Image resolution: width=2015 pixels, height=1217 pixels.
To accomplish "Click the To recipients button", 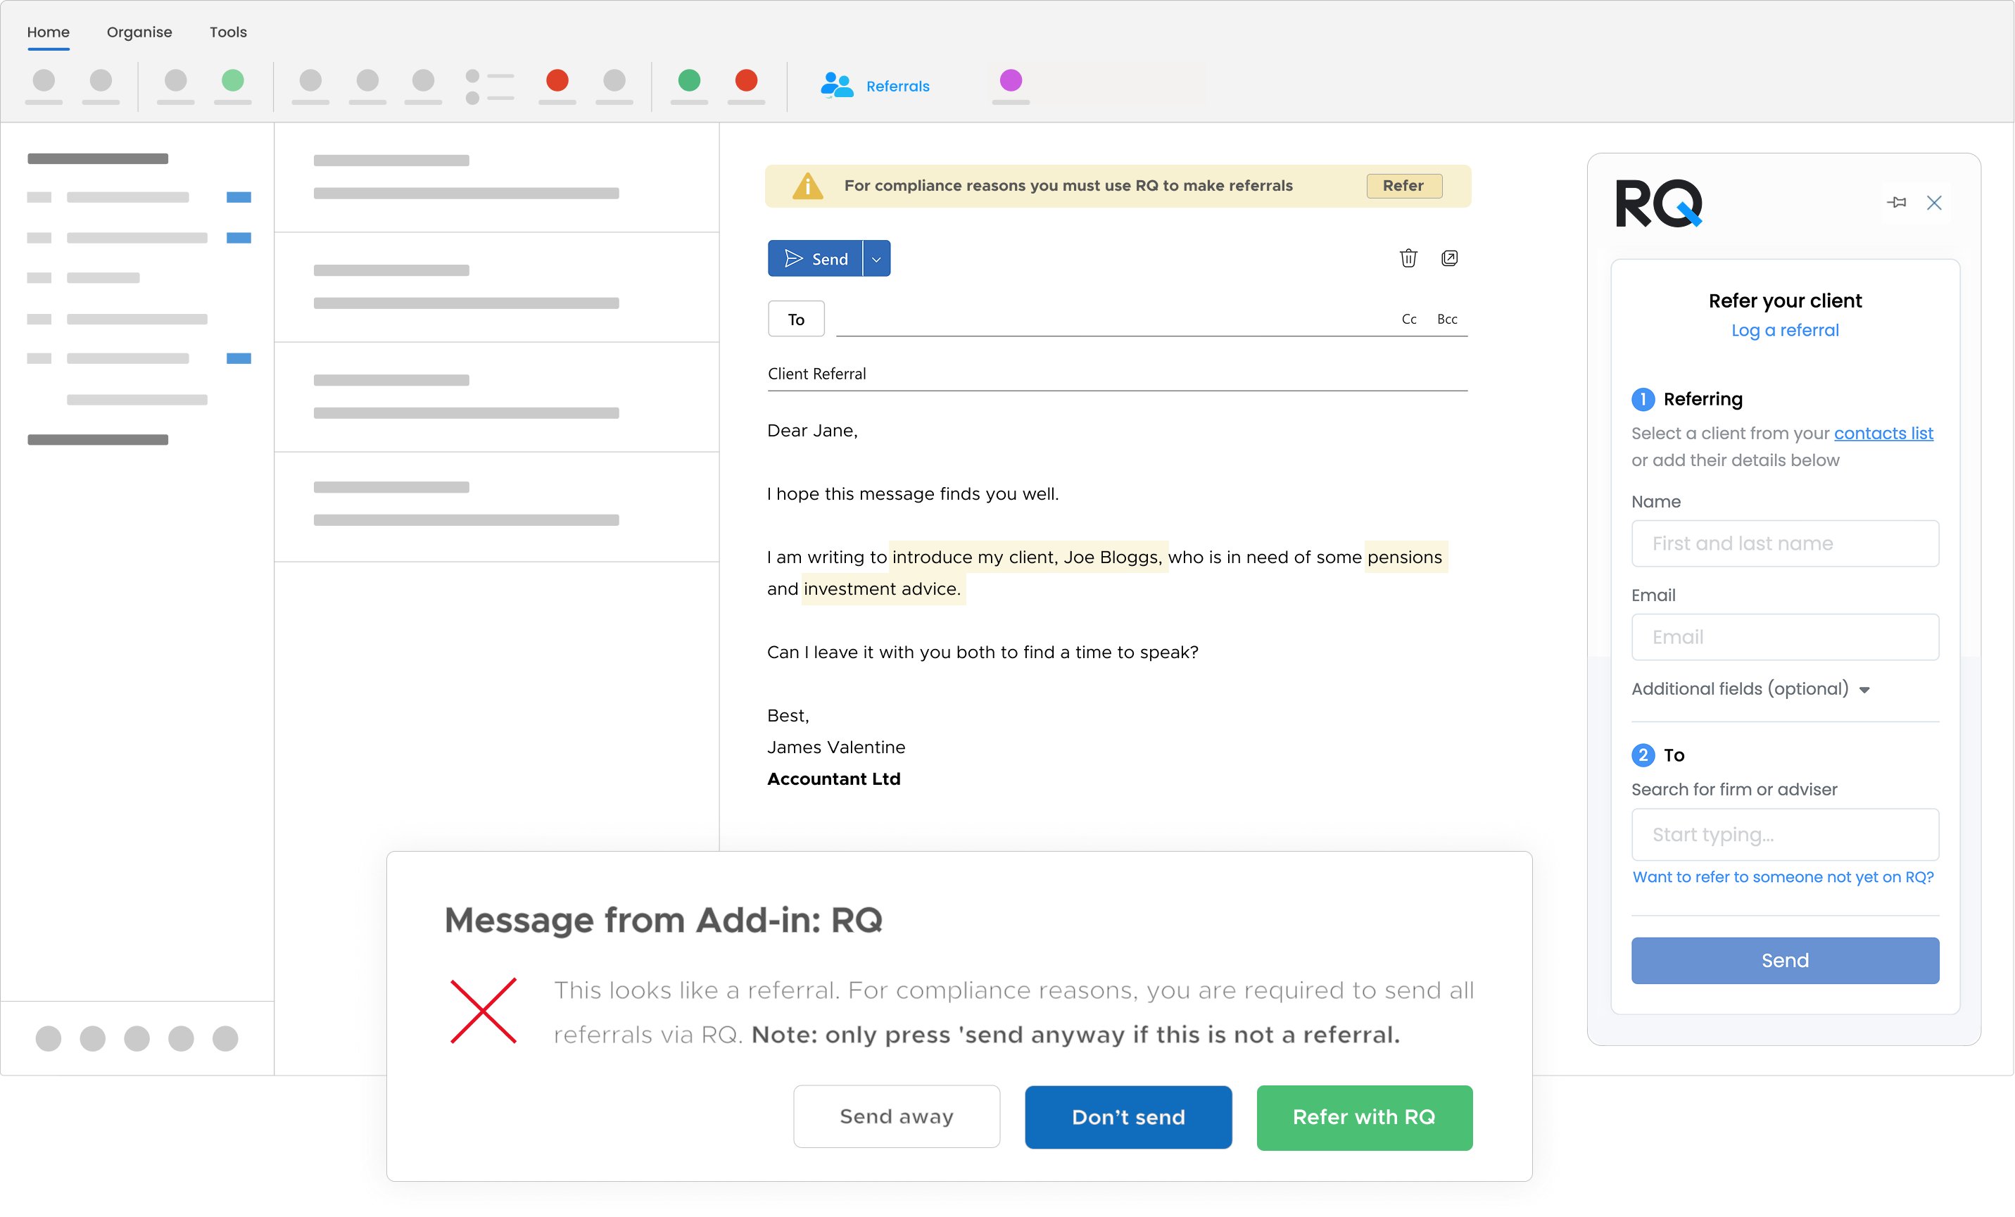I will tap(796, 319).
